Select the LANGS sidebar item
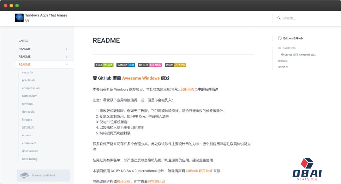The height and width of the screenshot is (184, 341). coord(23,41)
